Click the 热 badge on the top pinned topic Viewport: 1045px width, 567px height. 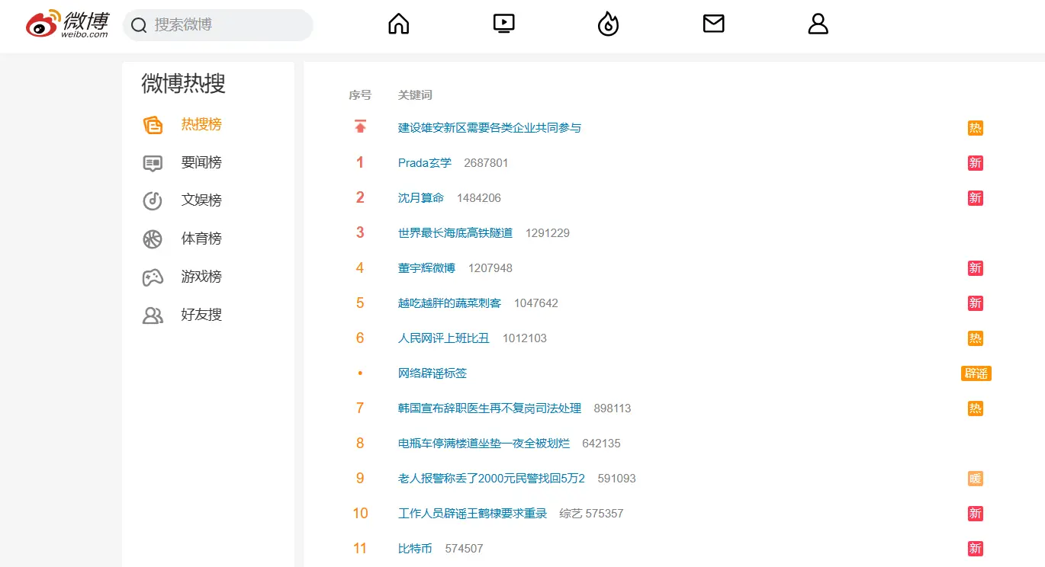(x=975, y=127)
